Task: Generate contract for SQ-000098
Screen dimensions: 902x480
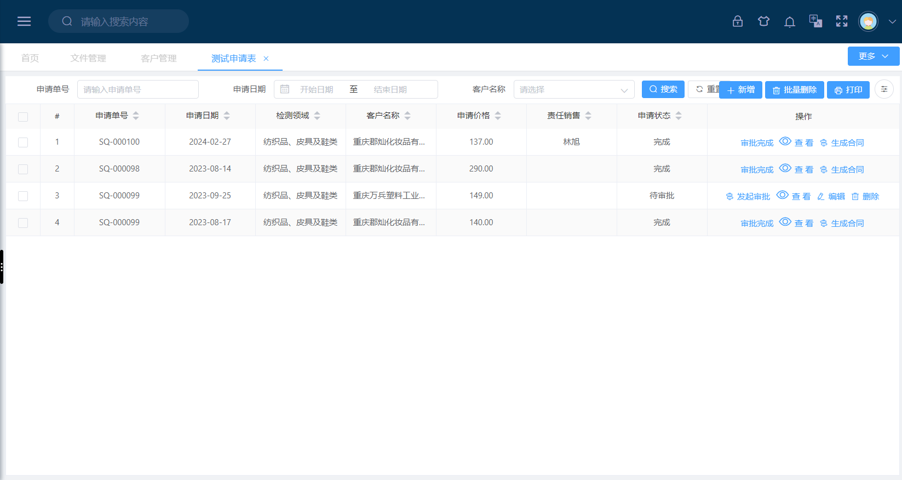Action: (842, 169)
